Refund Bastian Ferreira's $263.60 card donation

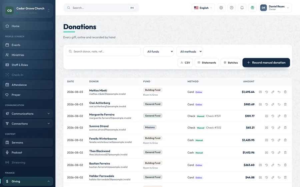(279, 165)
